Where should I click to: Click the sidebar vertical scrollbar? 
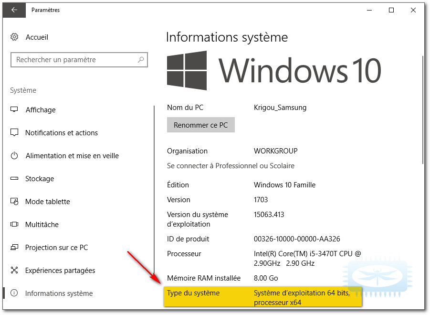point(154,189)
